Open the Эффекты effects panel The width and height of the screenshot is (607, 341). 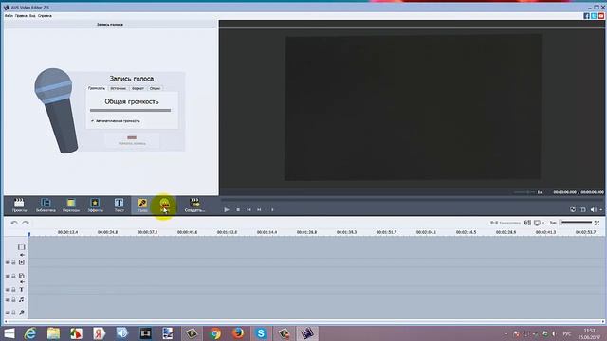click(x=95, y=206)
